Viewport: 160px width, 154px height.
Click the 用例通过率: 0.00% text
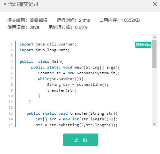click(68, 27)
